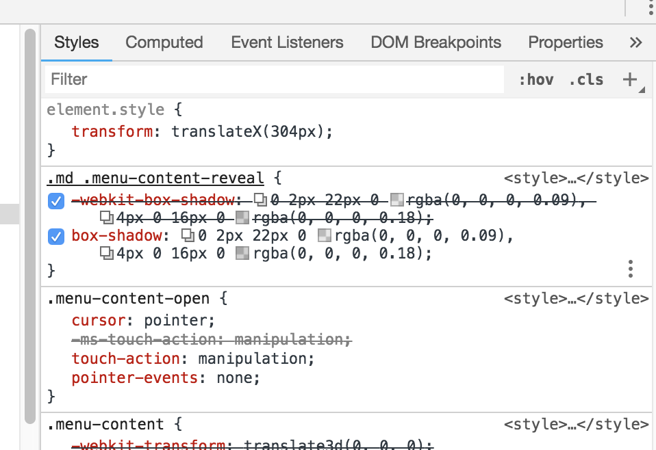Open the new style rule plus icon
Viewport: 656px width, 450px height.
point(629,79)
